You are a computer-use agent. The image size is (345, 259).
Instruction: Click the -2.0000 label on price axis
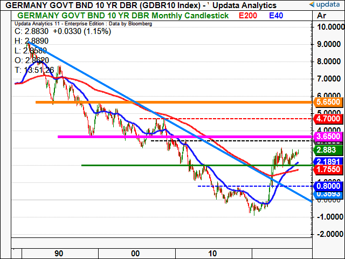coord(327,234)
